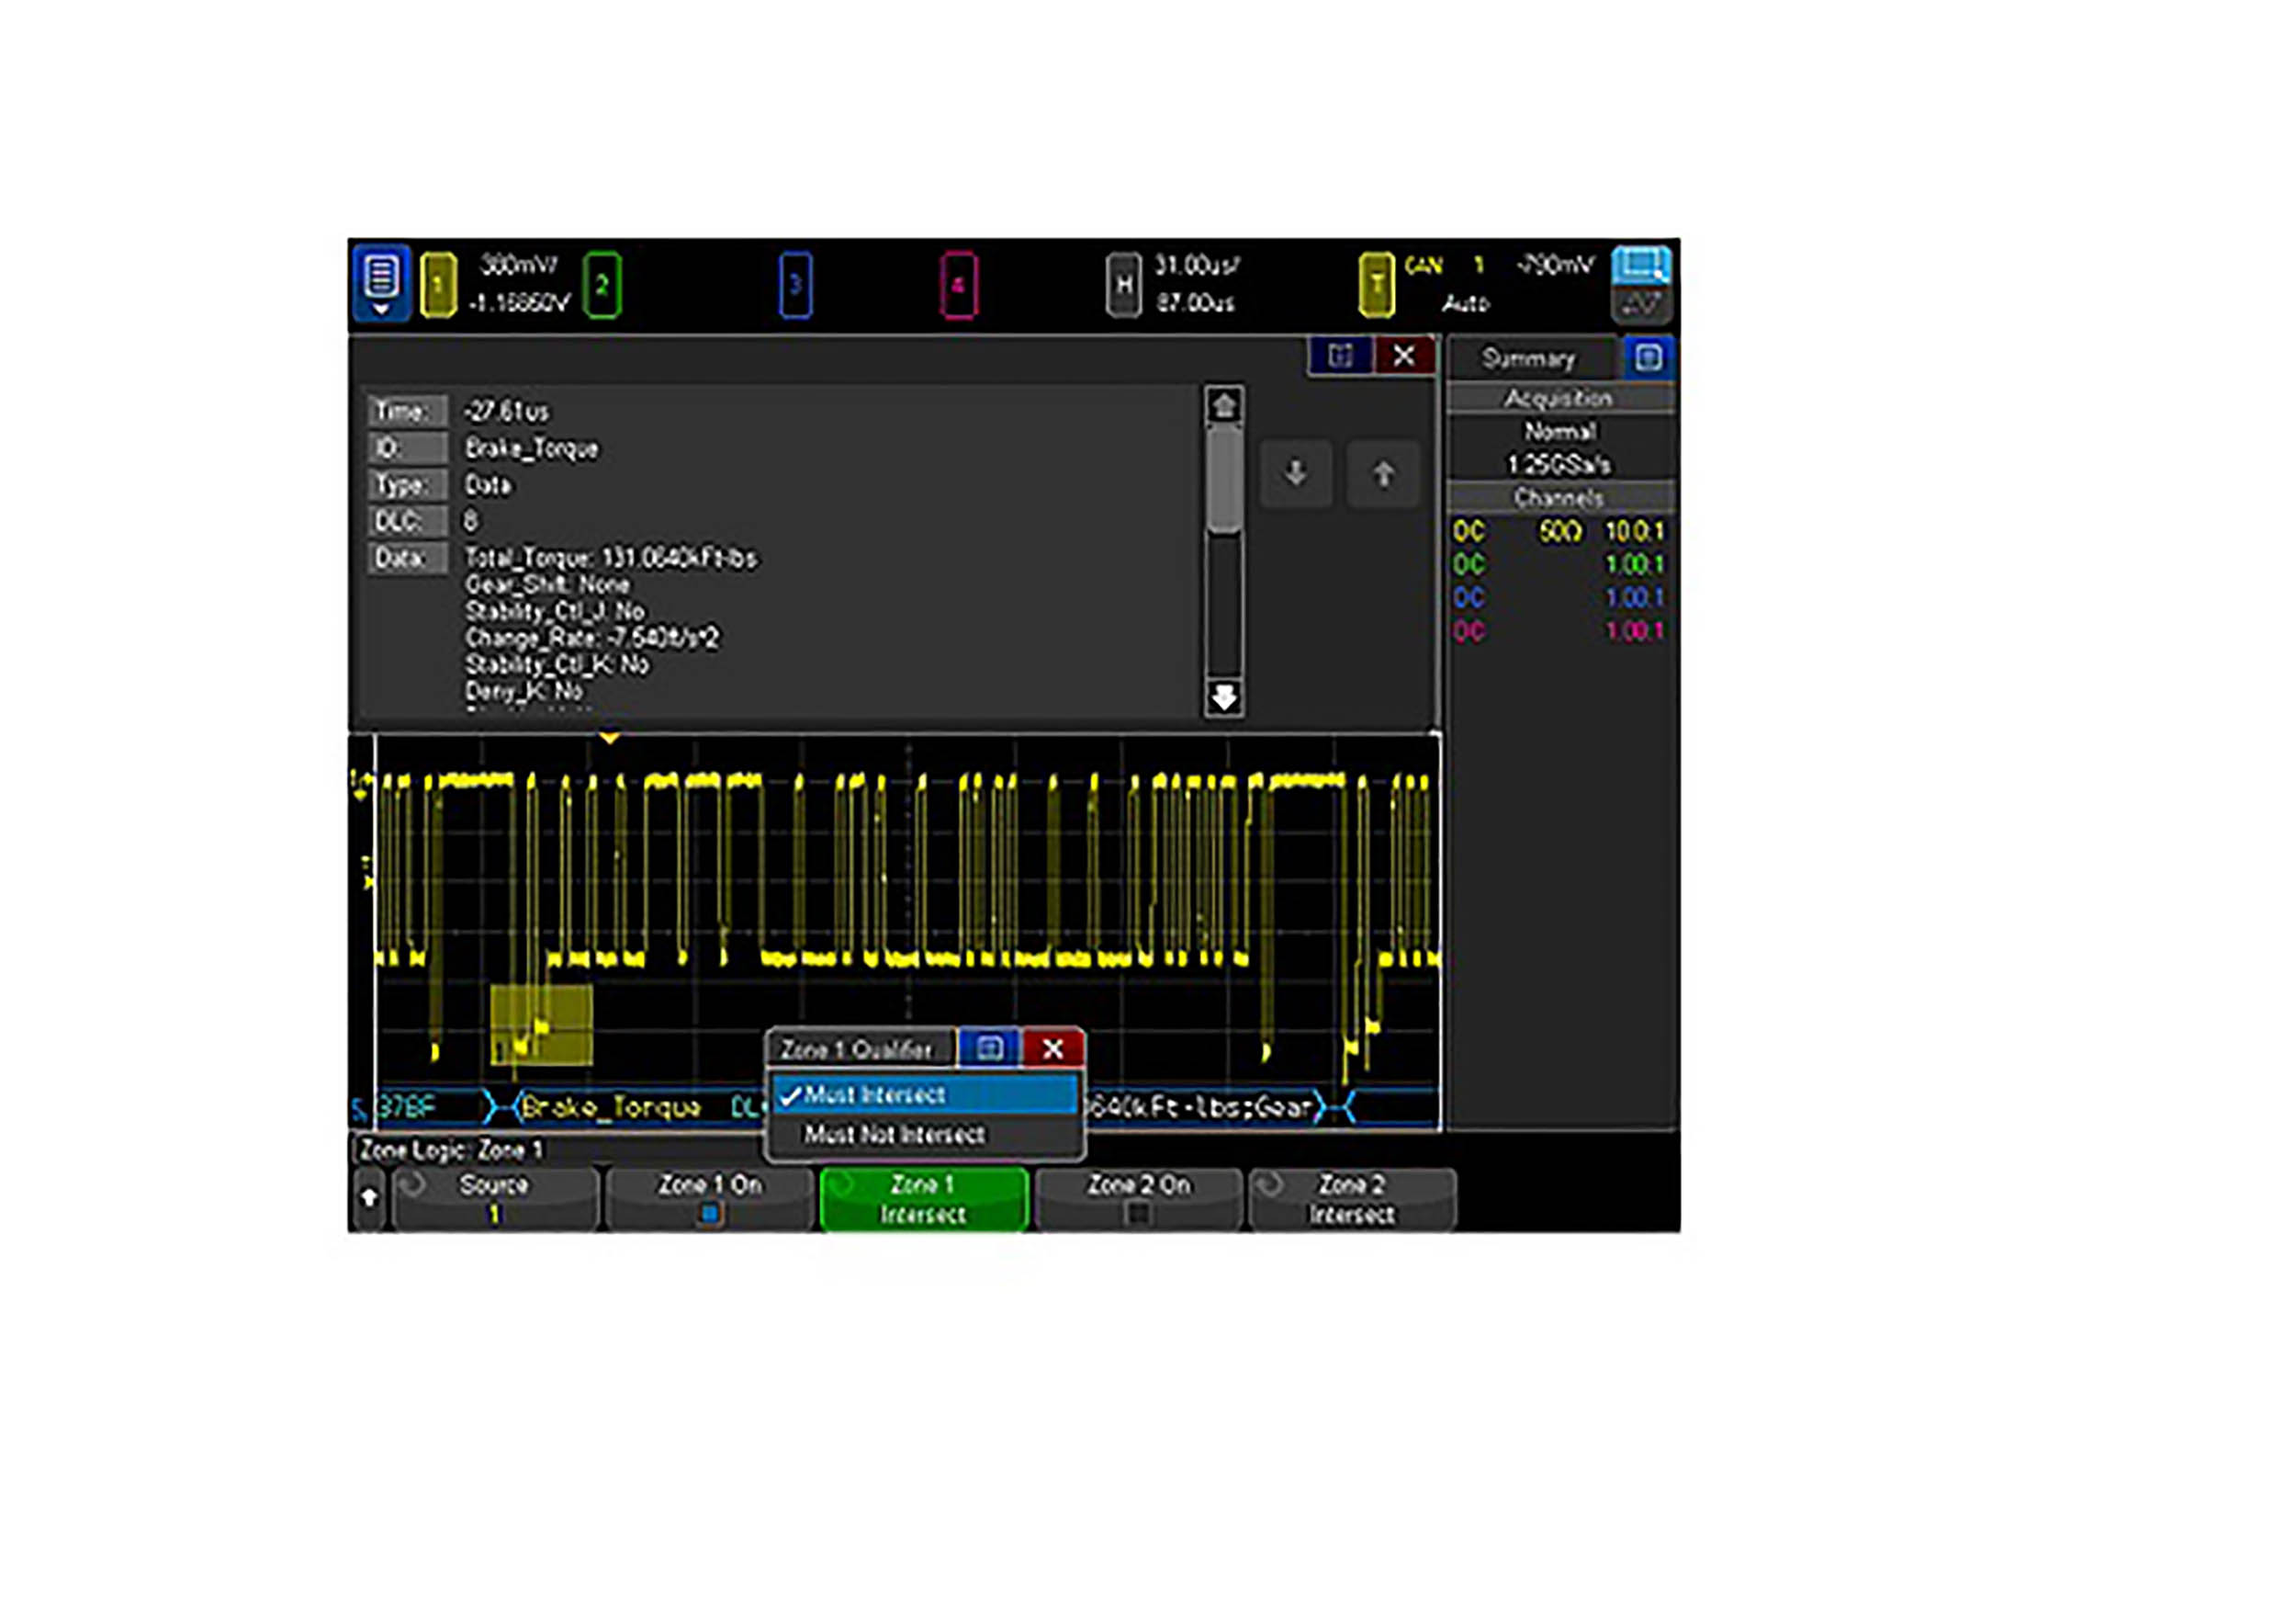Go to next packet with down arrow

pos(1295,473)
